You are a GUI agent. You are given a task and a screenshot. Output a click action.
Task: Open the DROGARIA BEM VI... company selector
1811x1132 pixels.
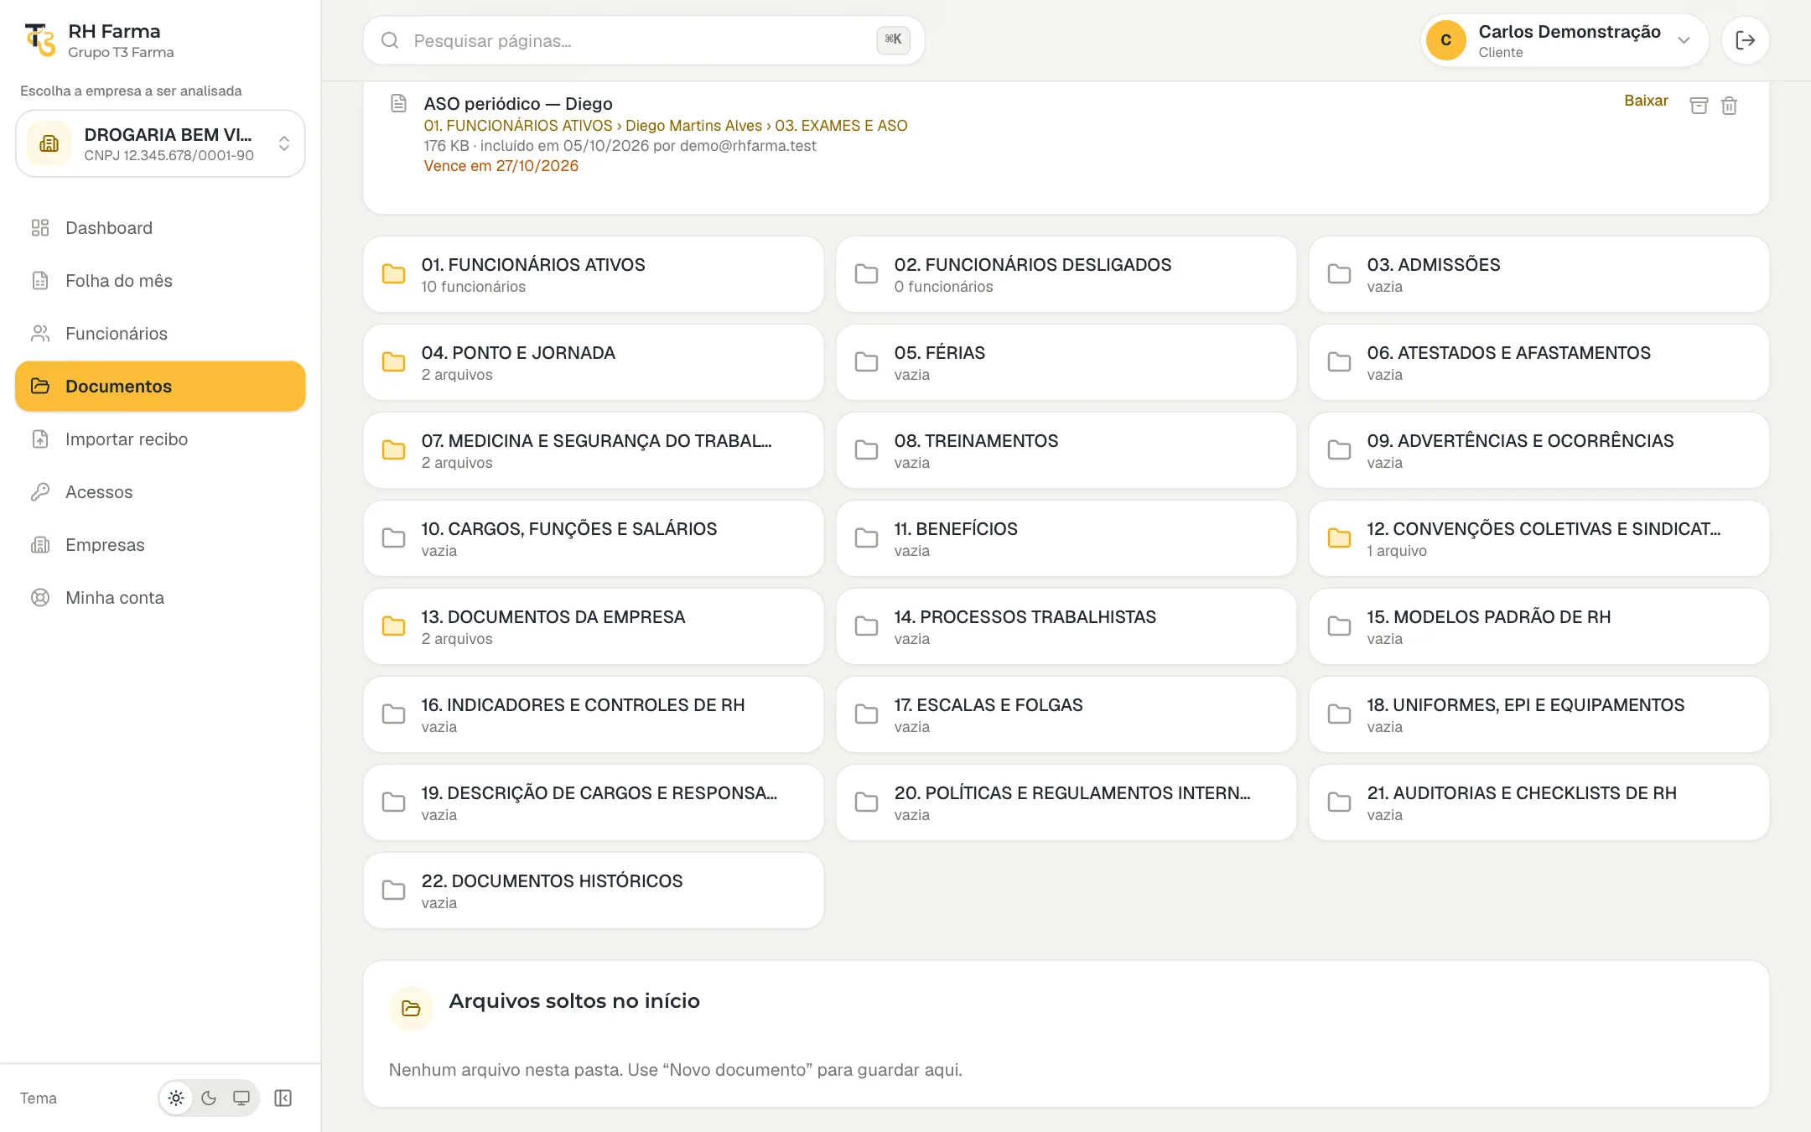[x=160, y=143]
